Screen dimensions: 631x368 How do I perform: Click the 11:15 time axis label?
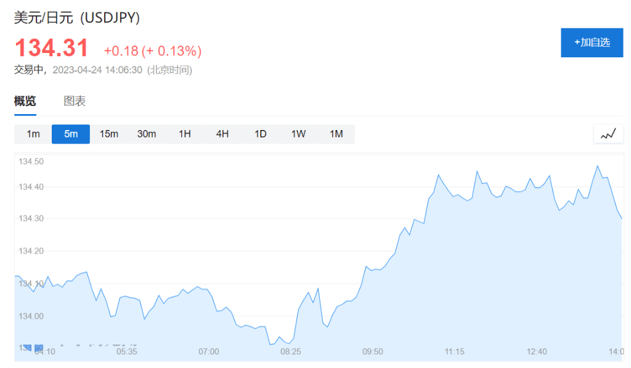[454, 352]
